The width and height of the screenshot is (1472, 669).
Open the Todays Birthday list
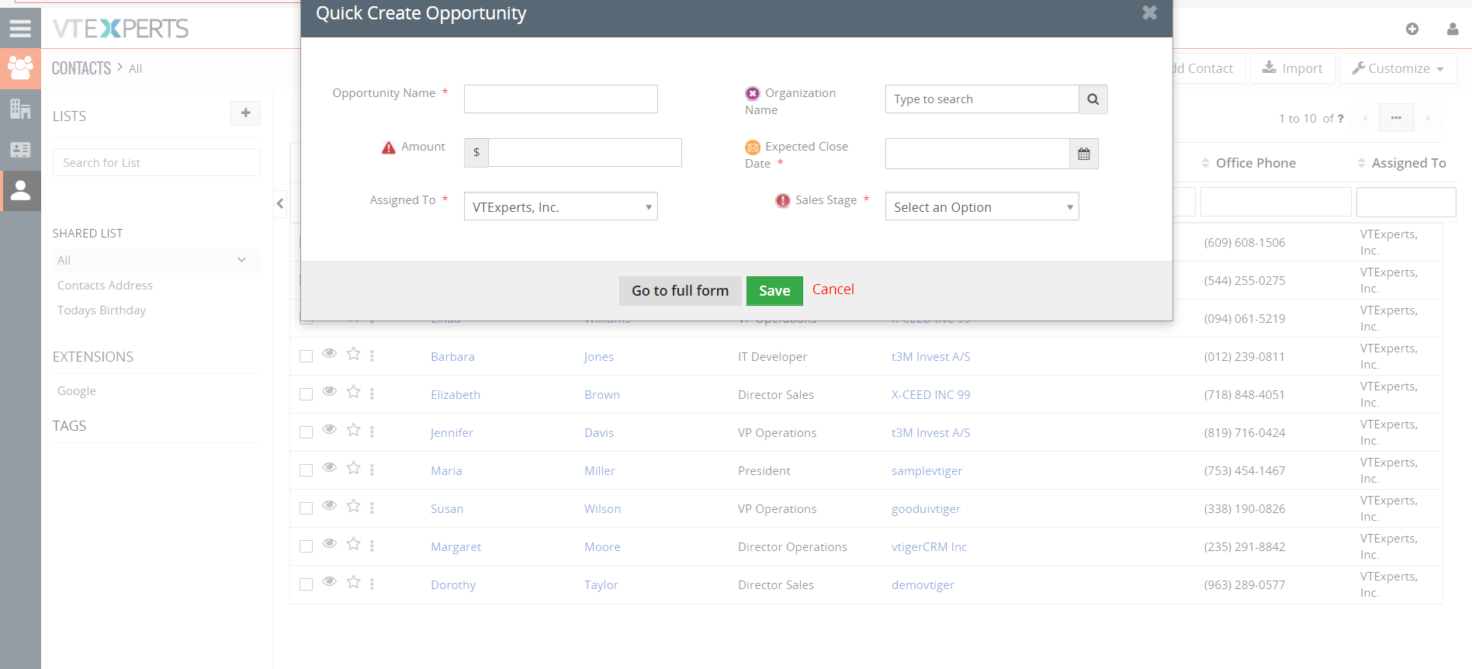pos(102,310)
